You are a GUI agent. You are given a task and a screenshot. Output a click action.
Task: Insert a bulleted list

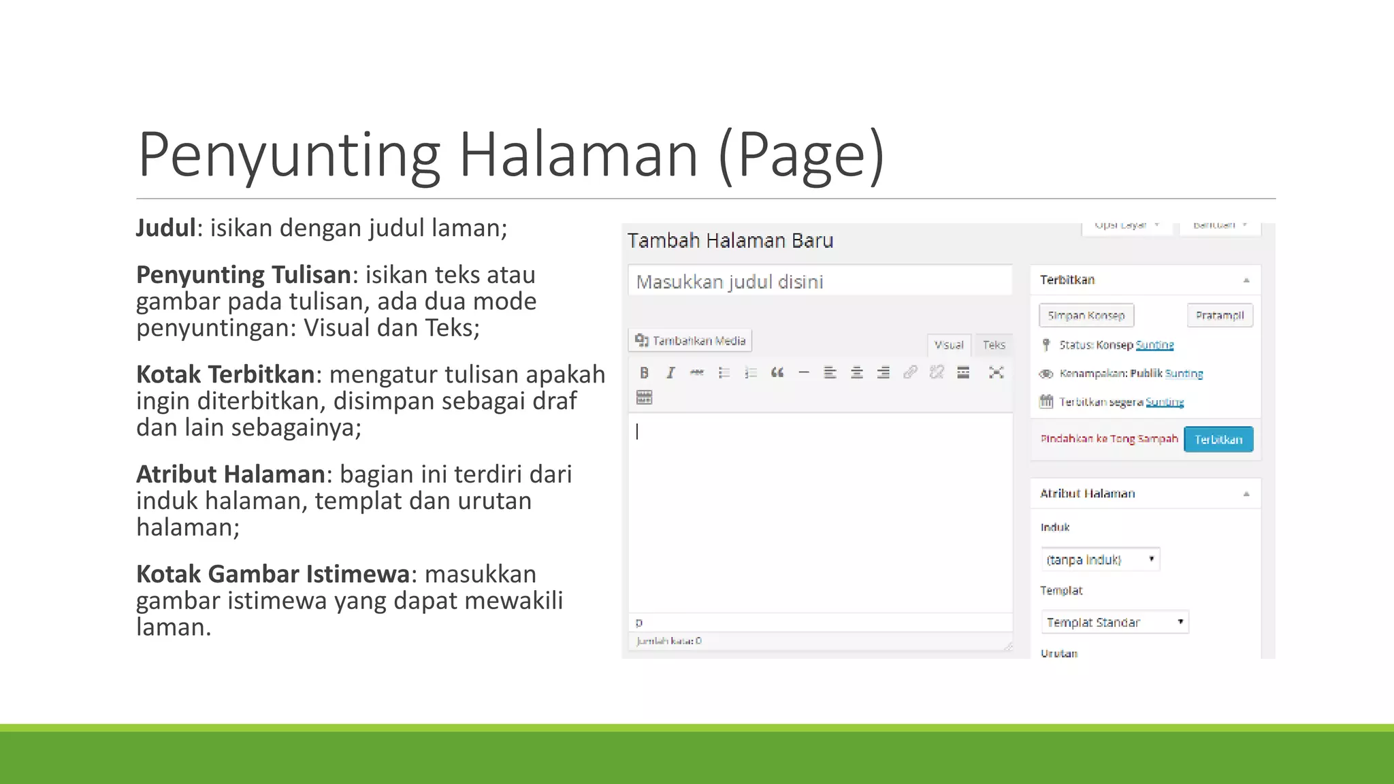(724, 372)
